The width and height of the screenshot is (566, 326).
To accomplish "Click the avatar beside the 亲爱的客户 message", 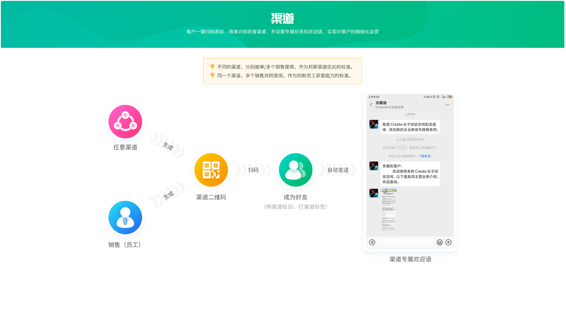I will click(x=374, y=166).
